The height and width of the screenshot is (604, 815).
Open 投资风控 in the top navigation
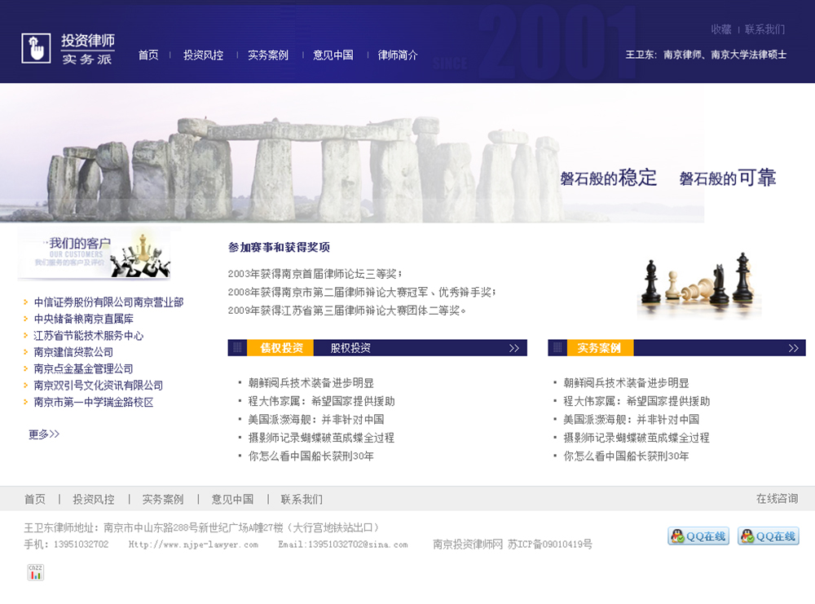[203, 55]
